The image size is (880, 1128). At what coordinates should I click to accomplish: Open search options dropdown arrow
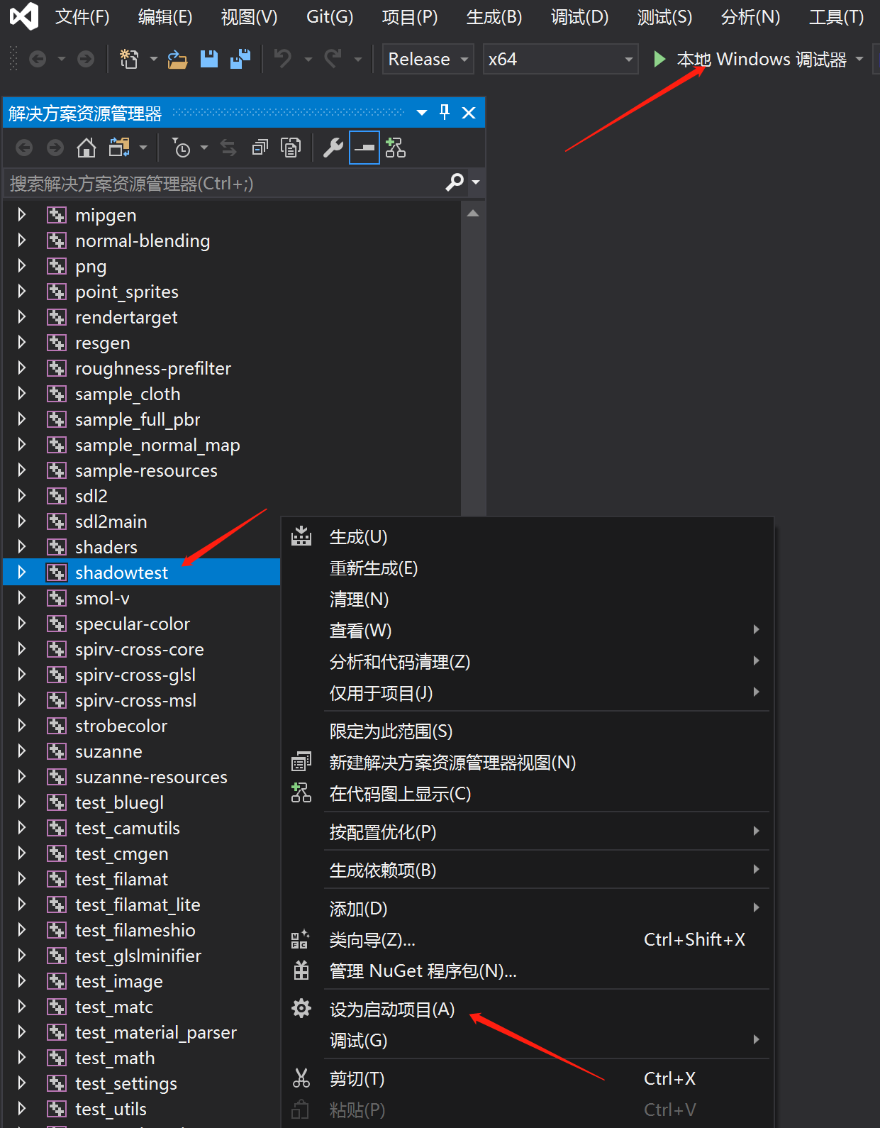(476, 183)
